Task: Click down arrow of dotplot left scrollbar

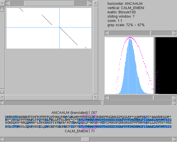Action: 2,92
